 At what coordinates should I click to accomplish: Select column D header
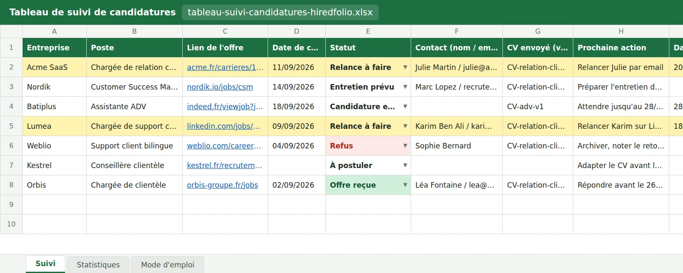click(297, 31)
